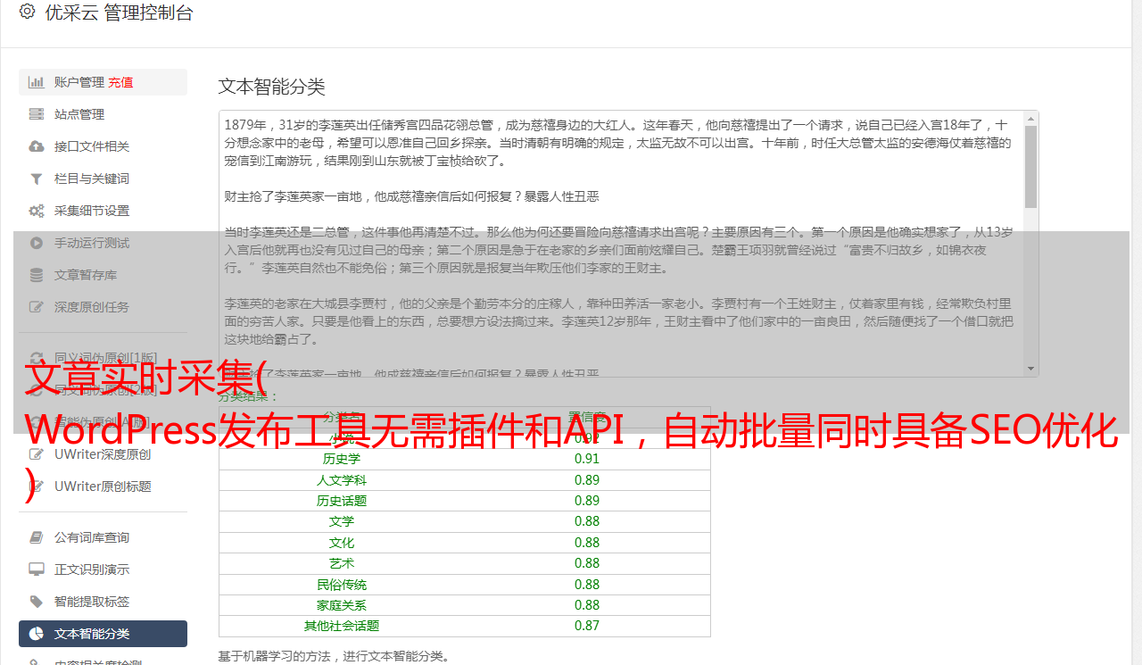Open UWriter深度原创
Screen dimensions: 1142x665
(103, 454)
